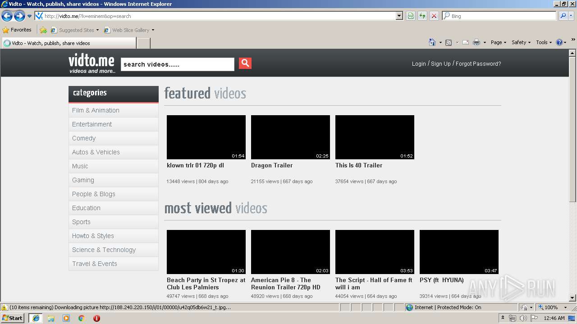577x324 pixels.
Task: Select People & Blogs category
Action: (114, 194)
